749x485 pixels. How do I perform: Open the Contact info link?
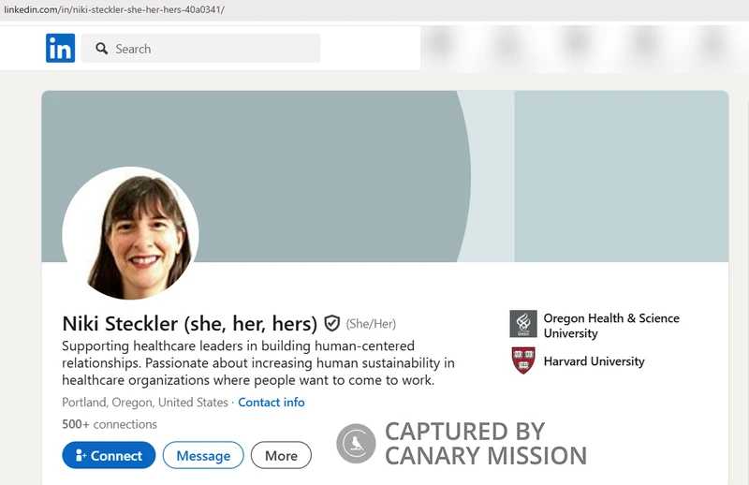pyautogui.click(x=272, y=403)
